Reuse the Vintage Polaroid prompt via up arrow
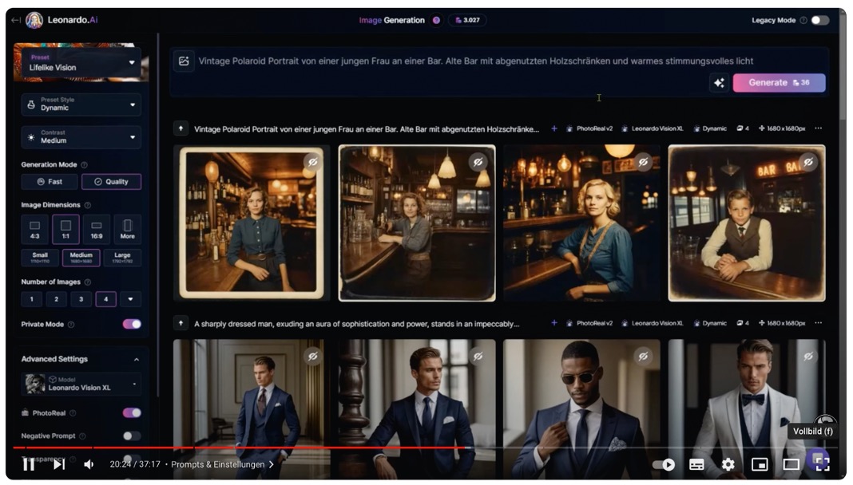This screenshot has height=485, width=853. tap(181, 128)
